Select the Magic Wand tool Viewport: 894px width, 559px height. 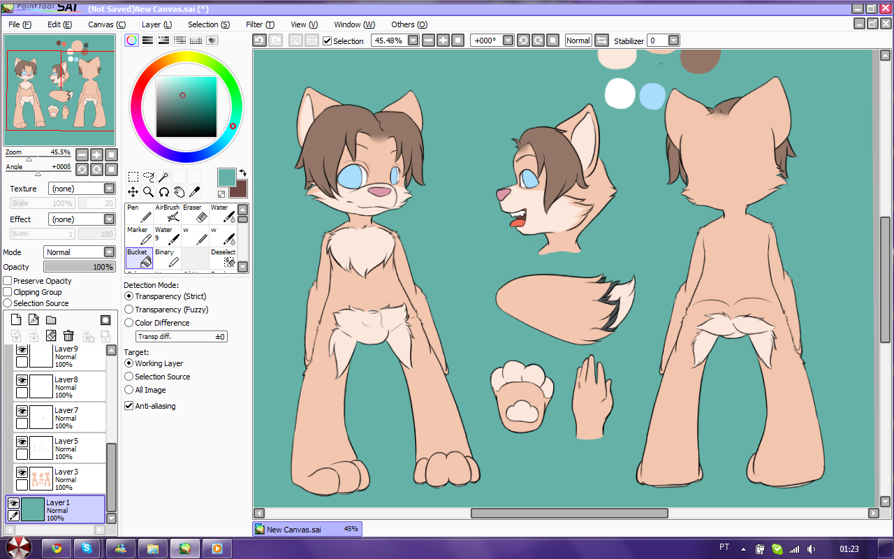point(163,177)
